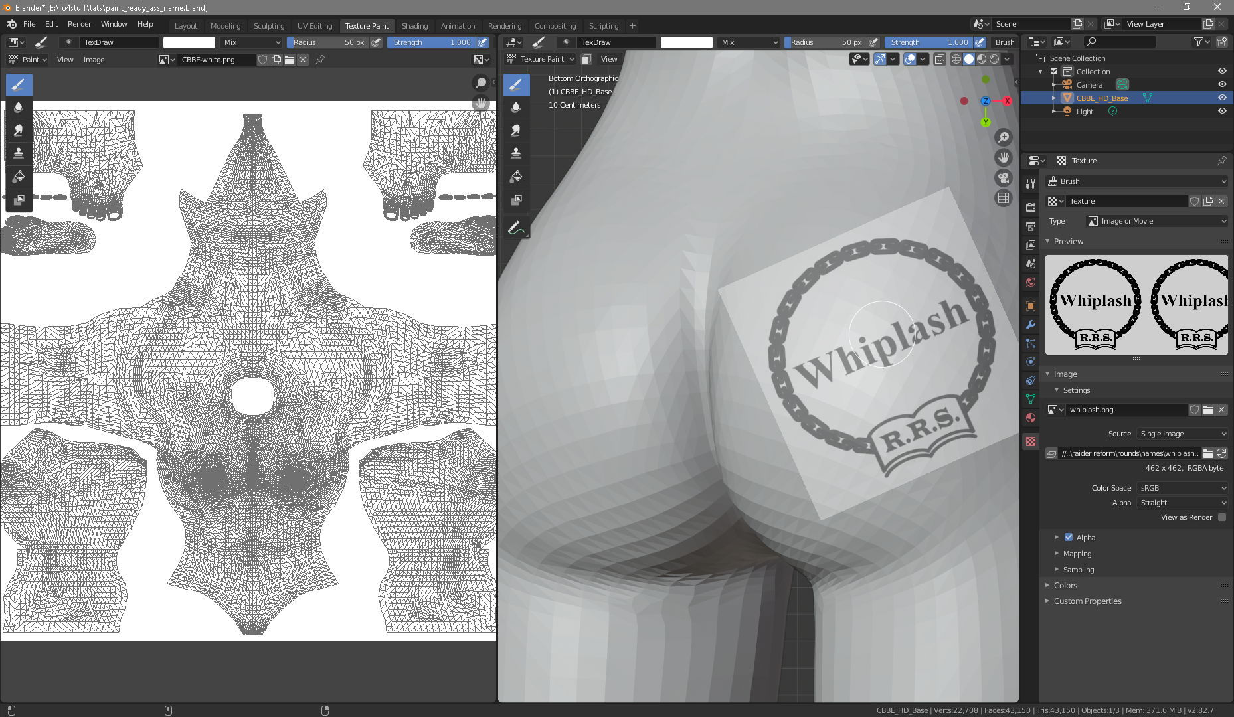Toggle visibility of Collection in outliner
This screenshot has height=717, width=1234.
(1222, 71)
